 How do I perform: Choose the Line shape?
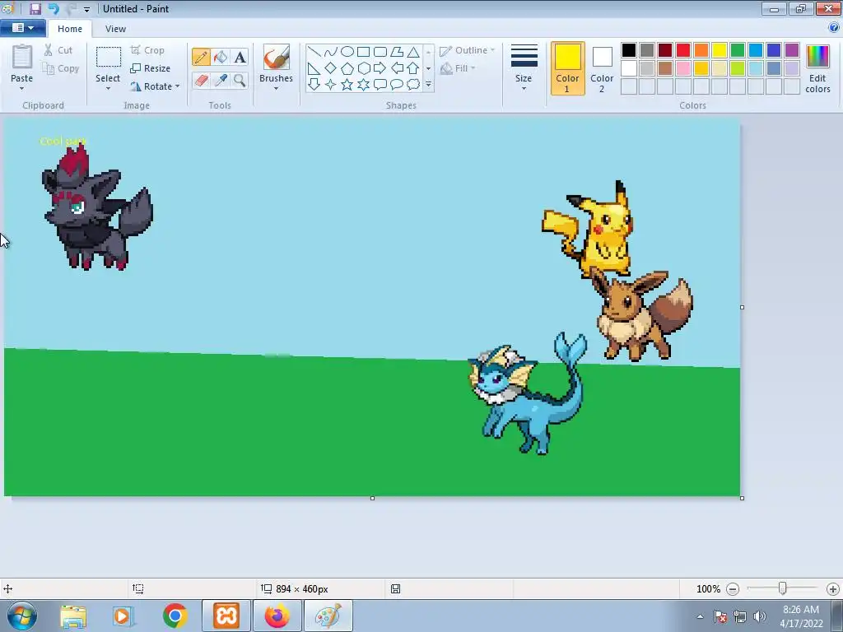(x=314, y=52)
